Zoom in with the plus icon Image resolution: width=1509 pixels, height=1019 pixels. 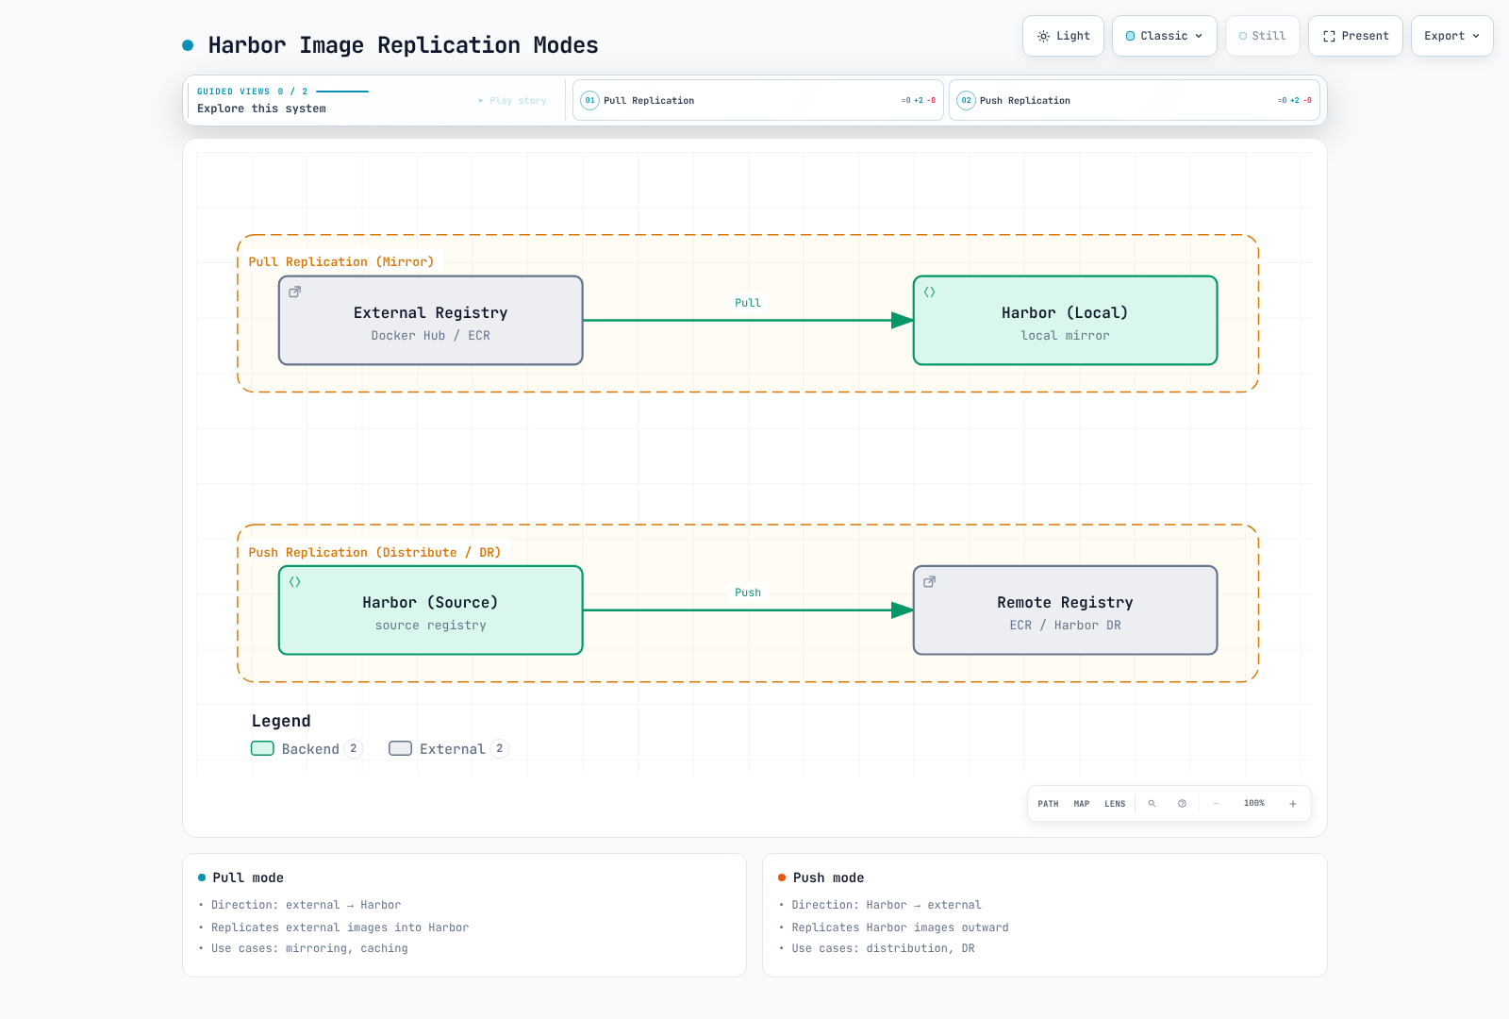pos(1293,804)
